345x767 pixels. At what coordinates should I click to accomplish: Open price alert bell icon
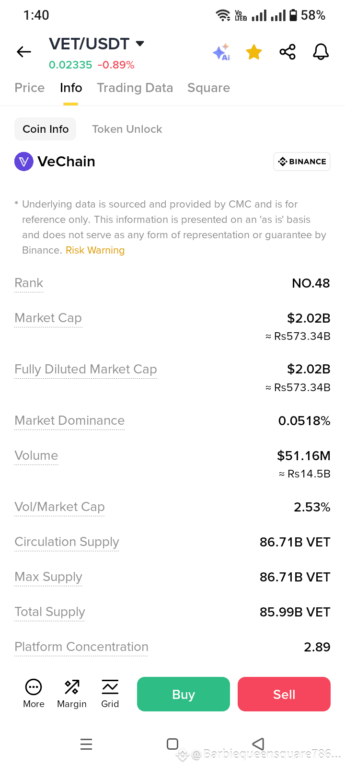tap(321, 52)
